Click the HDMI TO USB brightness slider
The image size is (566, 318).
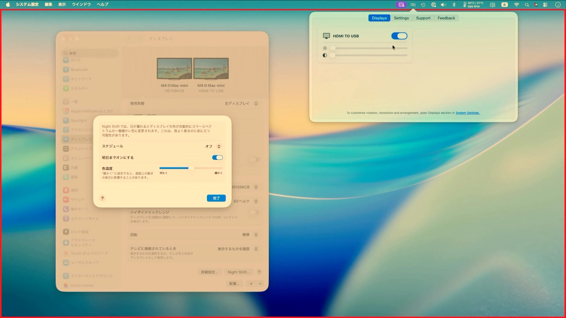(x=369, y=48)
